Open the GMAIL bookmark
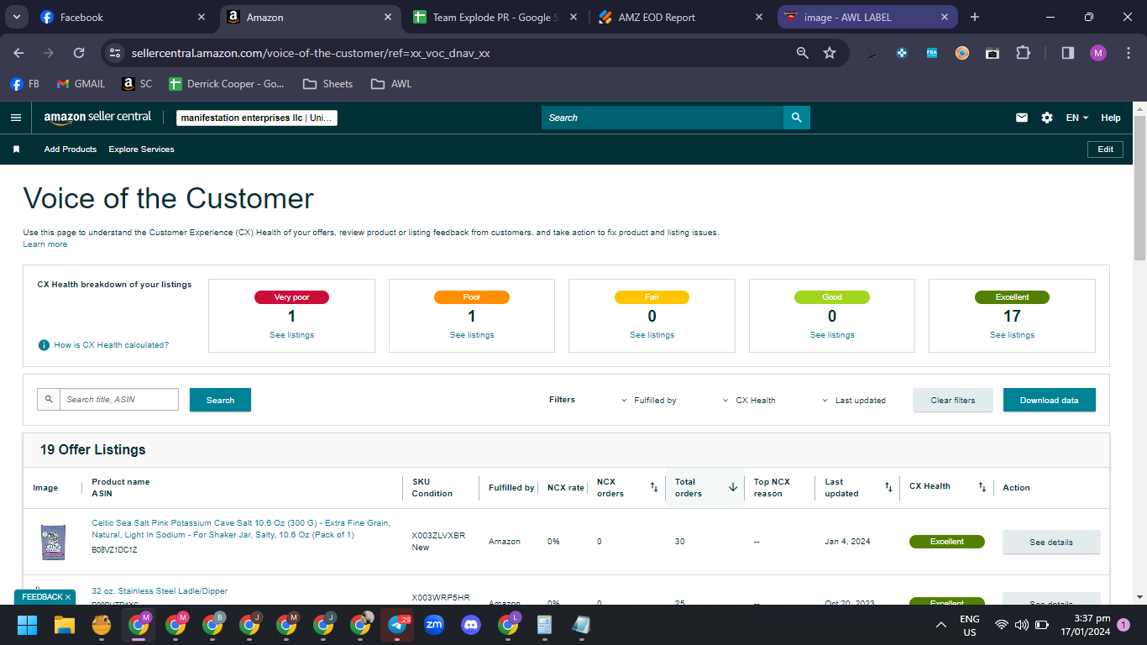1147x645 pixels. pyautogui.click(x=81, y=84)
